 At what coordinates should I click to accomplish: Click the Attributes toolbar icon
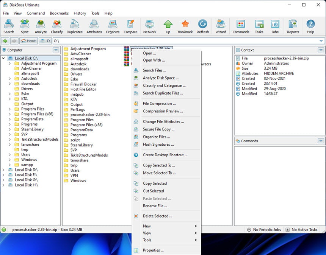point(94,26)
